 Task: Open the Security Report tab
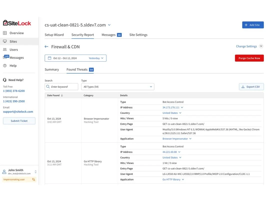pyautogui.click(x=83, y=35)
